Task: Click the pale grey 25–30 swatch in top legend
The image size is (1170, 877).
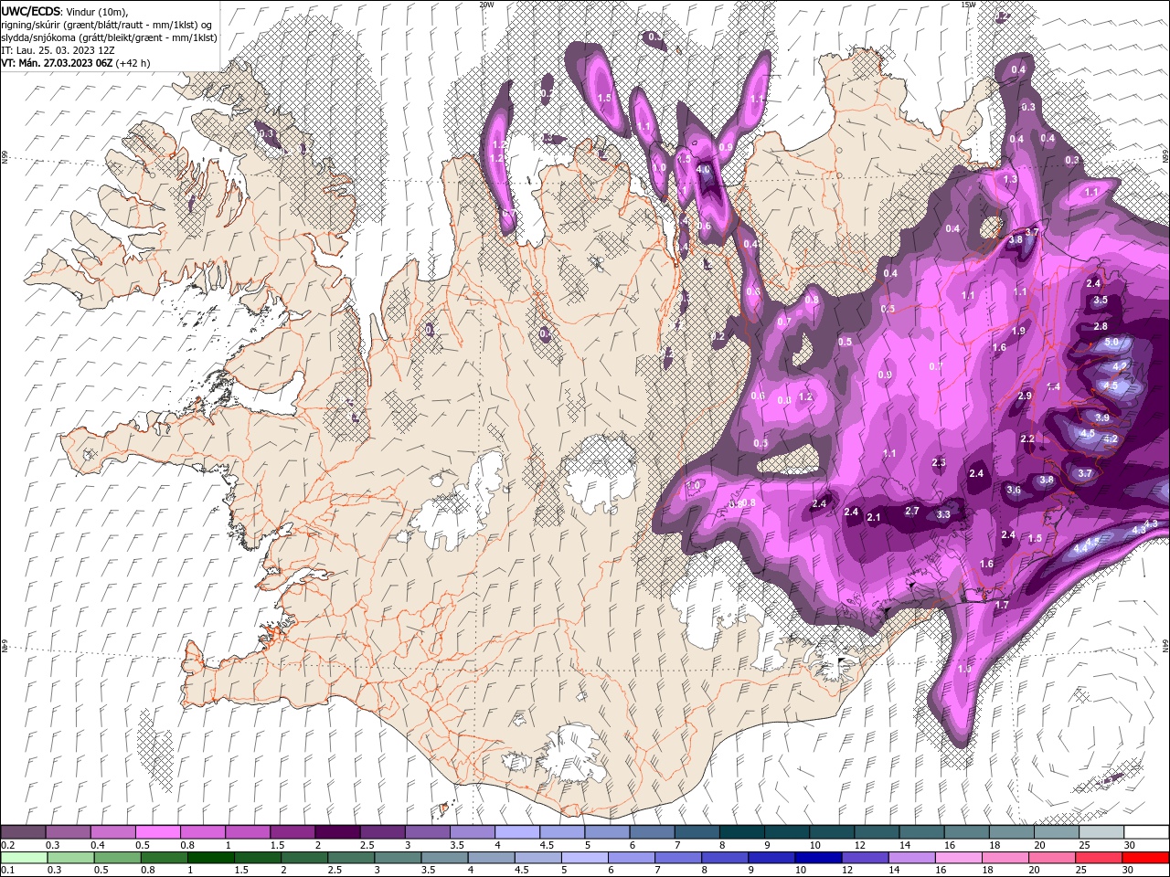Action: click(1101, 832)
